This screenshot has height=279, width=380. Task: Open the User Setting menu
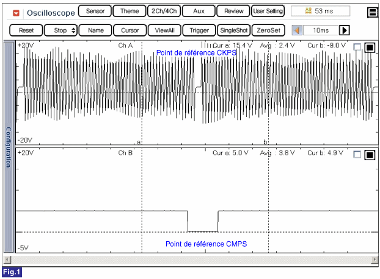(x=268, y=11)
